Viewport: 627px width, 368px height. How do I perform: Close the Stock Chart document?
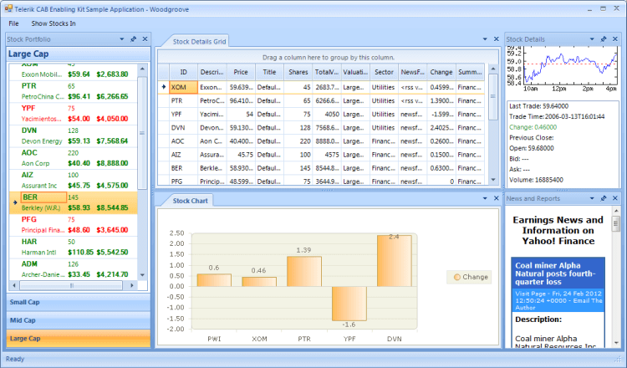tap(497, 198)
